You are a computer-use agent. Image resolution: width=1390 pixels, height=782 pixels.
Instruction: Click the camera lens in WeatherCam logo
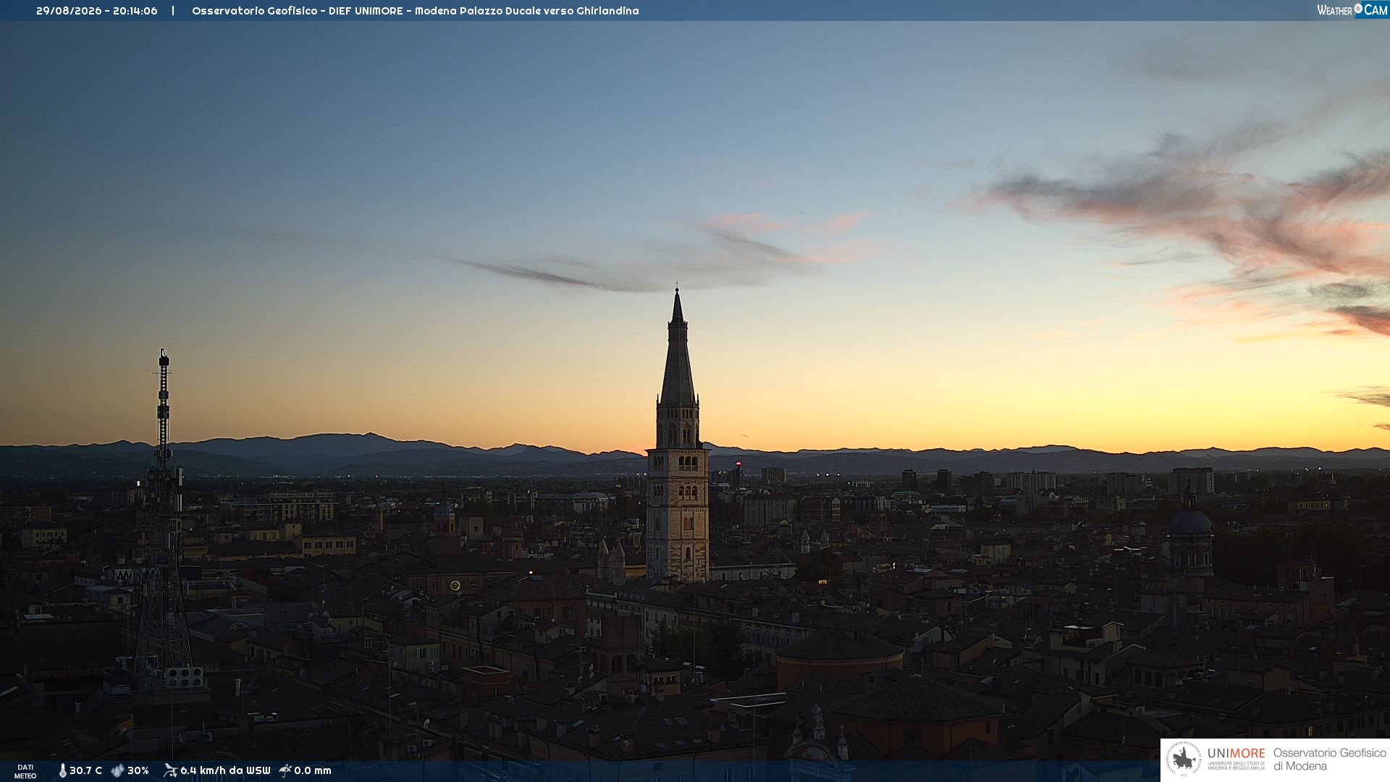(1358, 9)
